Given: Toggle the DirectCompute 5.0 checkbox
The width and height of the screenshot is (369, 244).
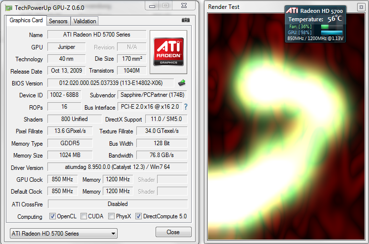Looking at the screenshot, I should tap(138, 216).
